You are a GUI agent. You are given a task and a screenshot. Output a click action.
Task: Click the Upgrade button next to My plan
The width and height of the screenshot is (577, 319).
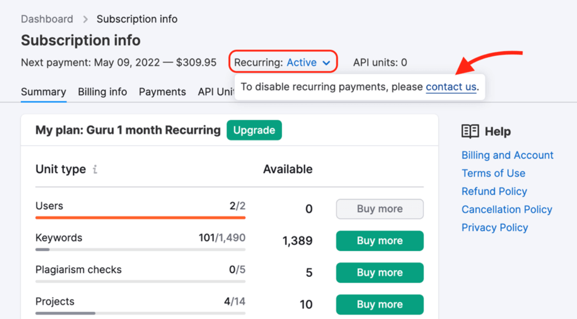tap(254, 130)
